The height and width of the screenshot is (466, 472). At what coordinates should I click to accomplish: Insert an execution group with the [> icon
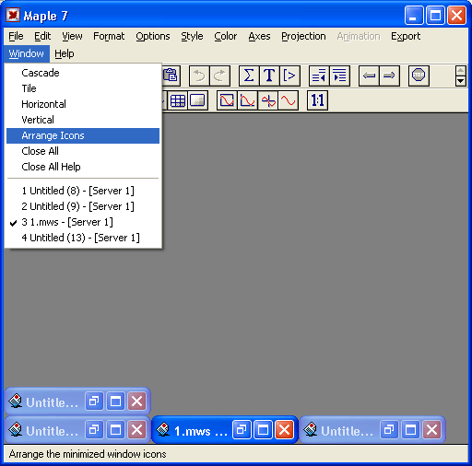point(289,76)
